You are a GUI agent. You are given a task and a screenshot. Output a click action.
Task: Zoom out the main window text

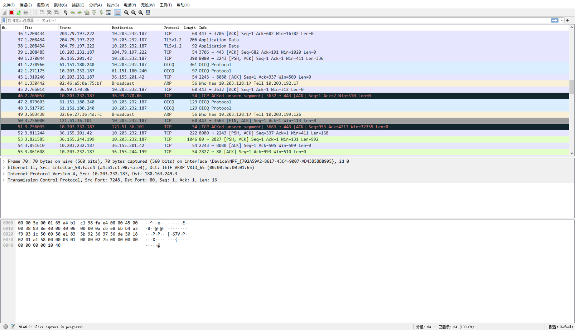[133, 13]
